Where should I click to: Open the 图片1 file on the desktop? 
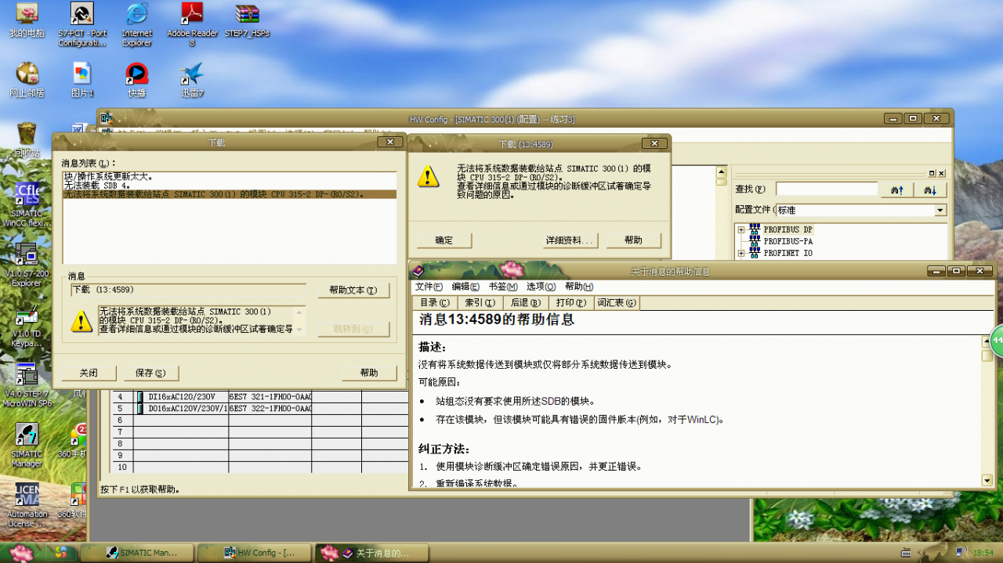(x=82, y=80)
